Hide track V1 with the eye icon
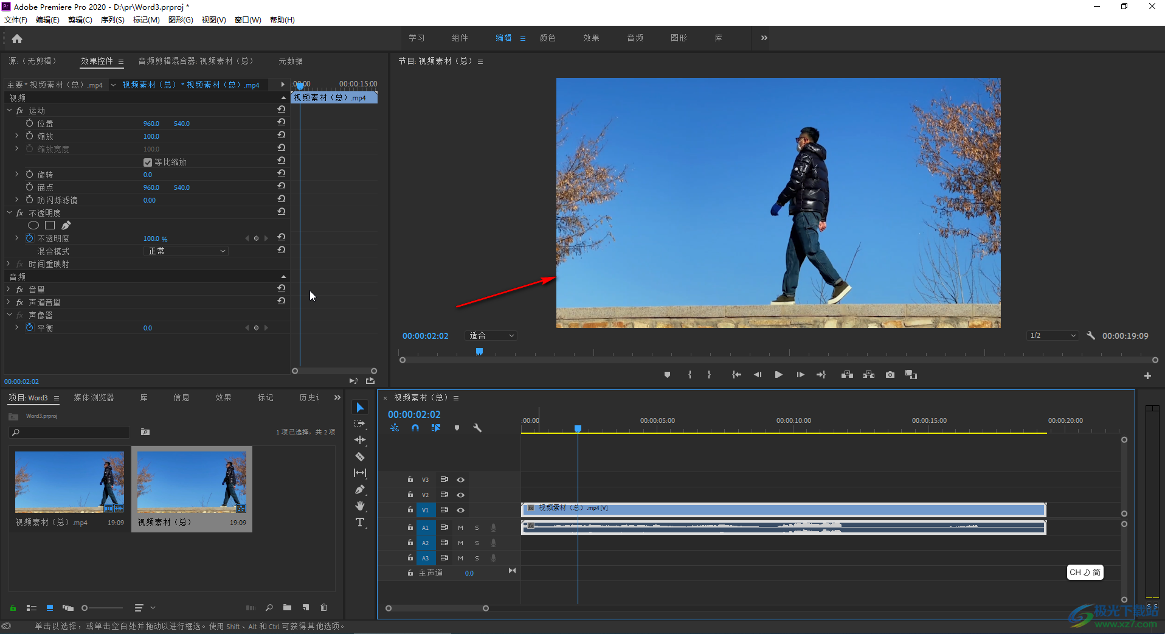Image resolution: width=1165 pixels, height=634 pixels. coord(461,510)
